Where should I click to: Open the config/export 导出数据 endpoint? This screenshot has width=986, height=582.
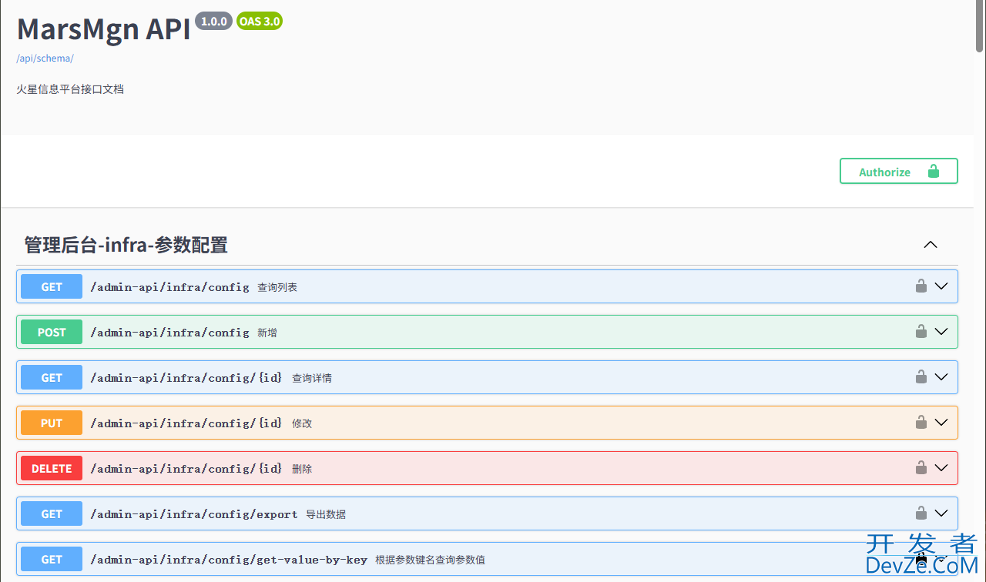(193, 514)
